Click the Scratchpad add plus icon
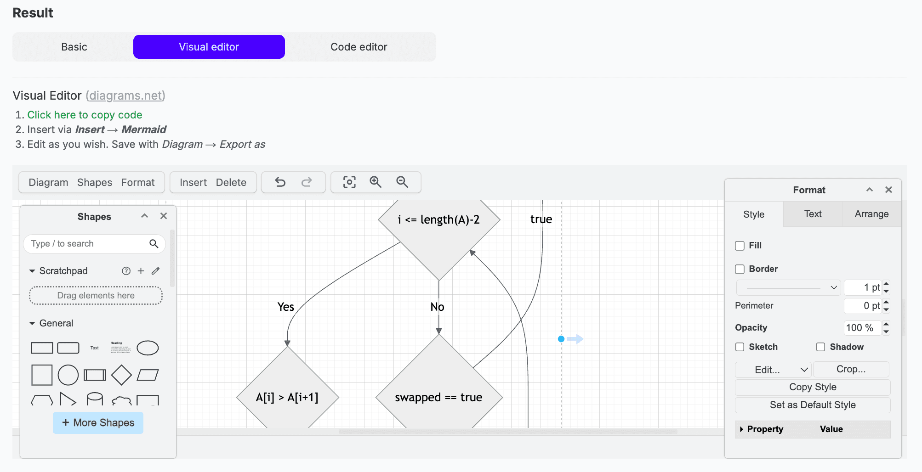922x472 pixels. point(141,271)
